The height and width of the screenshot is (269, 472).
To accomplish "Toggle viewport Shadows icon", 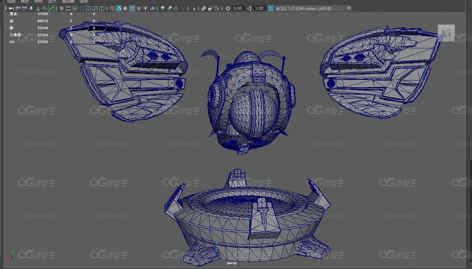I will pyautogui.click(x=152, y=8).
